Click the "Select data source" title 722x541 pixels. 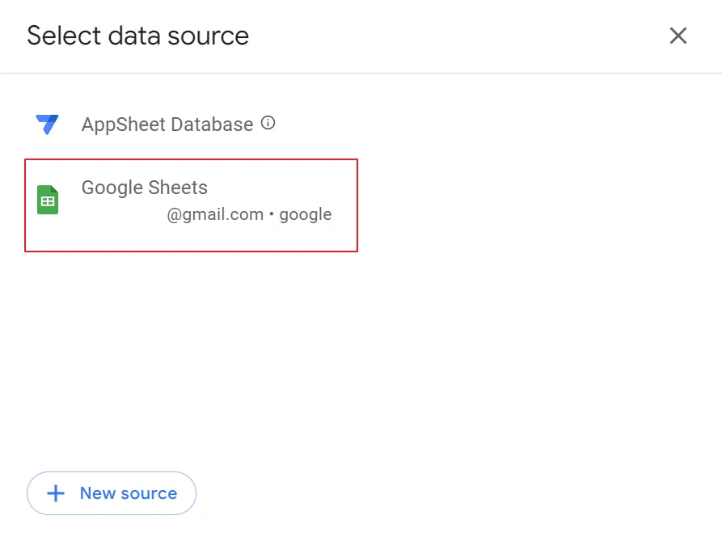point(137,36)
